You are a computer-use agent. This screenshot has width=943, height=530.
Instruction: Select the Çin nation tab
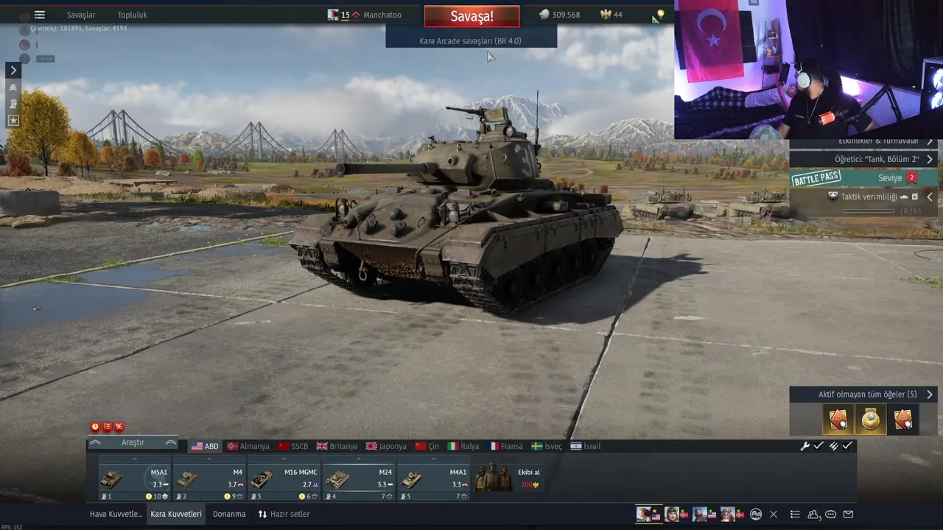coord(427,446)
